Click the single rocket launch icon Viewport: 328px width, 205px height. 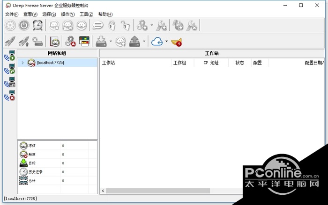coord(10,41)
